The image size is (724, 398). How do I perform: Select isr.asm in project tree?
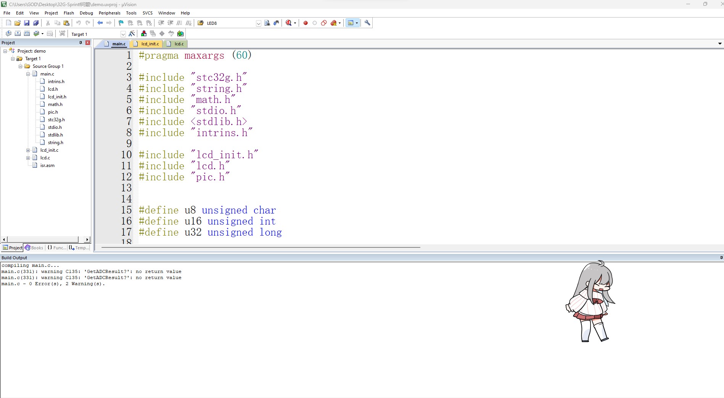pyautogui.click(x=47, y=165)
